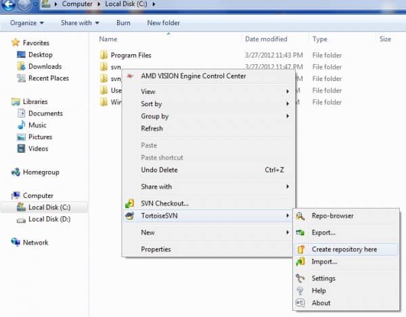
Task: Select Local Disk (D:) in sidebar
Action: [48, 219]
